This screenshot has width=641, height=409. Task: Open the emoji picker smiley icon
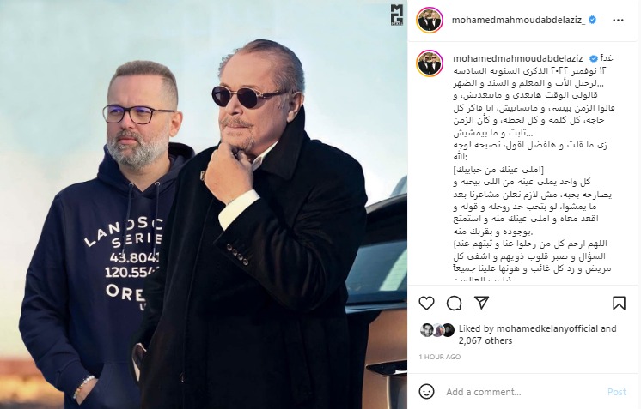[426, 392]
